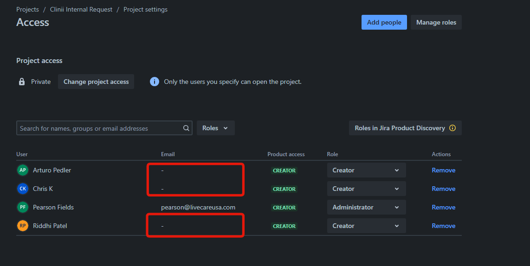Click the search magnifier icon
Viewport: 530px width, 266px height.
186,128
